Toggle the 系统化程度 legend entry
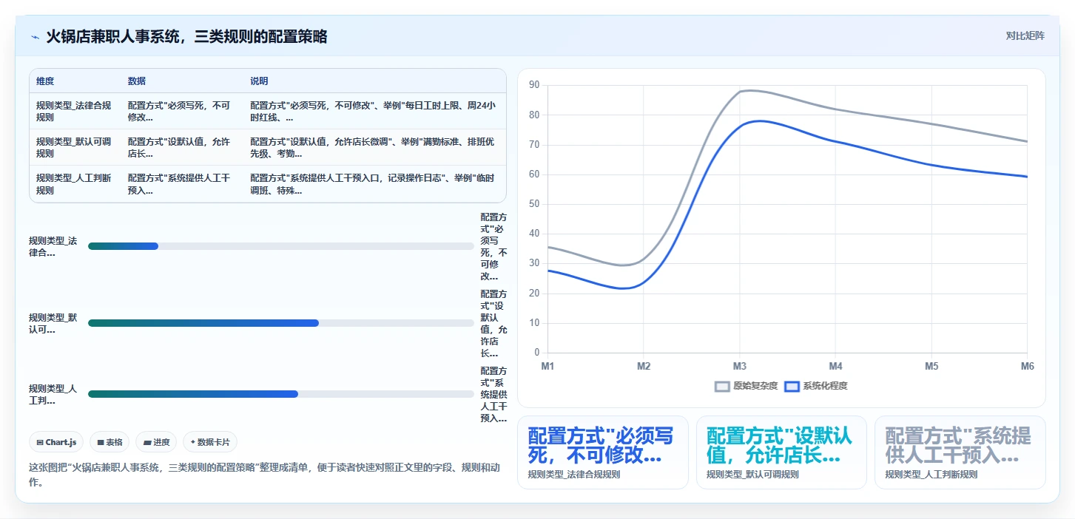 tap(816, 386)
